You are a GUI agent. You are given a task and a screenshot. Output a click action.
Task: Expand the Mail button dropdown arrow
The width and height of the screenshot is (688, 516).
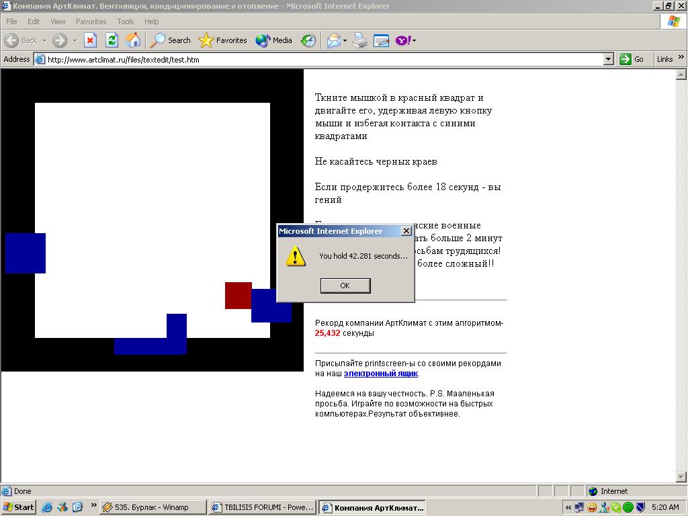(x=345, y=40)
